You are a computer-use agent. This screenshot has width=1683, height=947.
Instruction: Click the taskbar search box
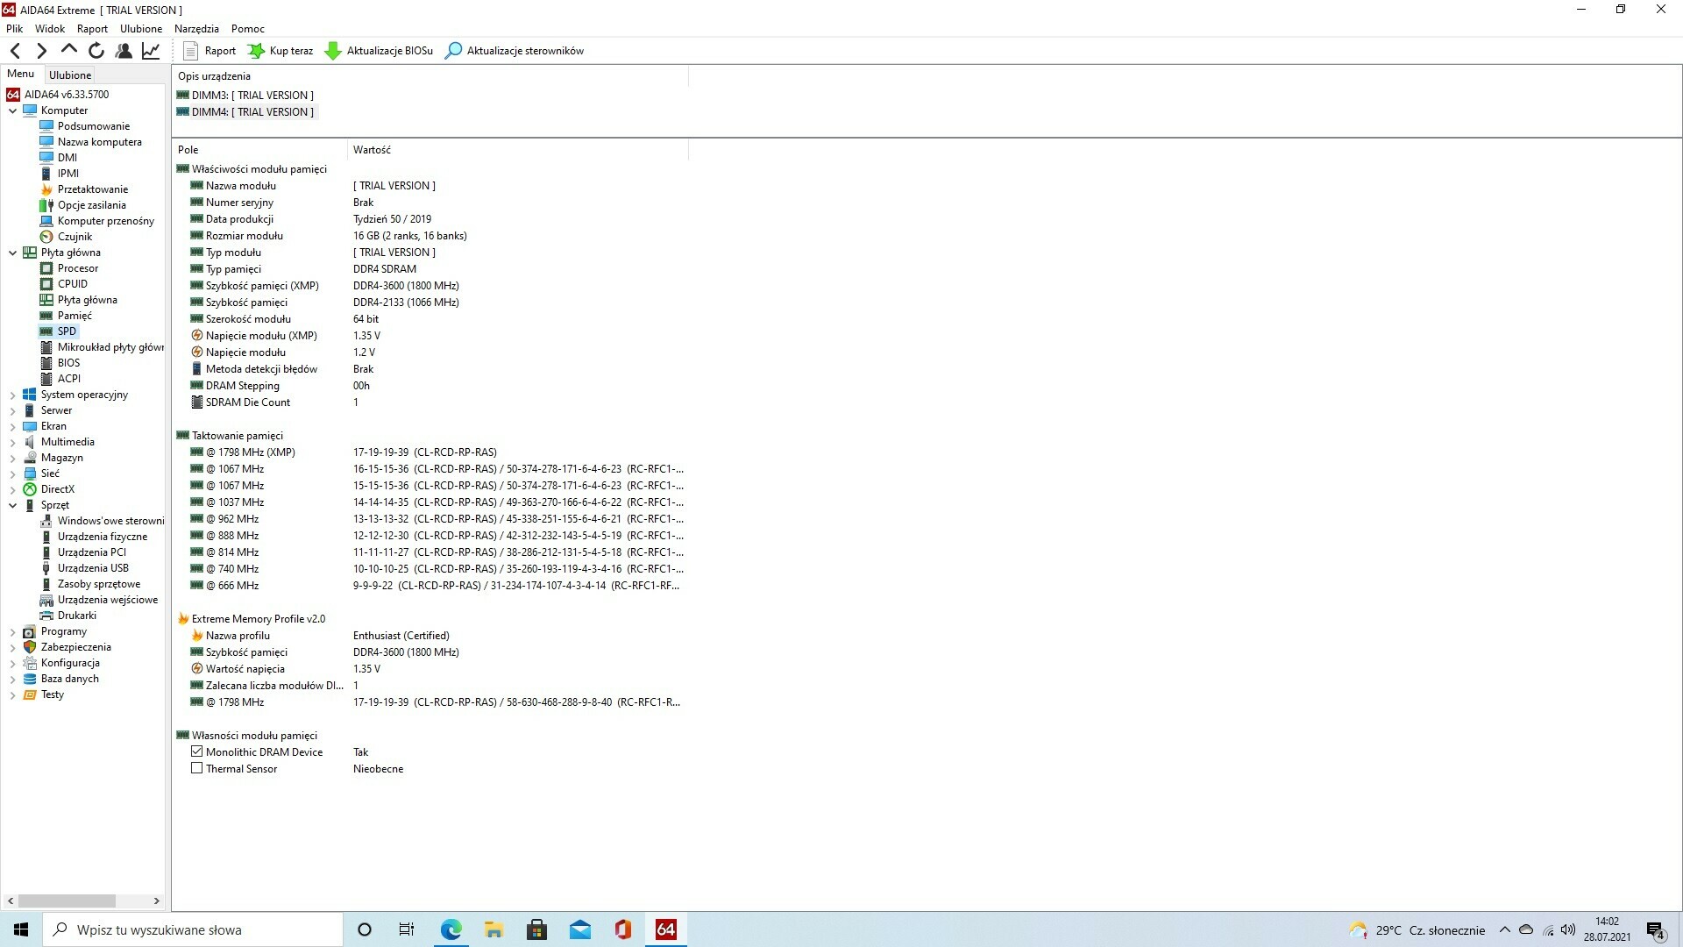pos(193,929)
